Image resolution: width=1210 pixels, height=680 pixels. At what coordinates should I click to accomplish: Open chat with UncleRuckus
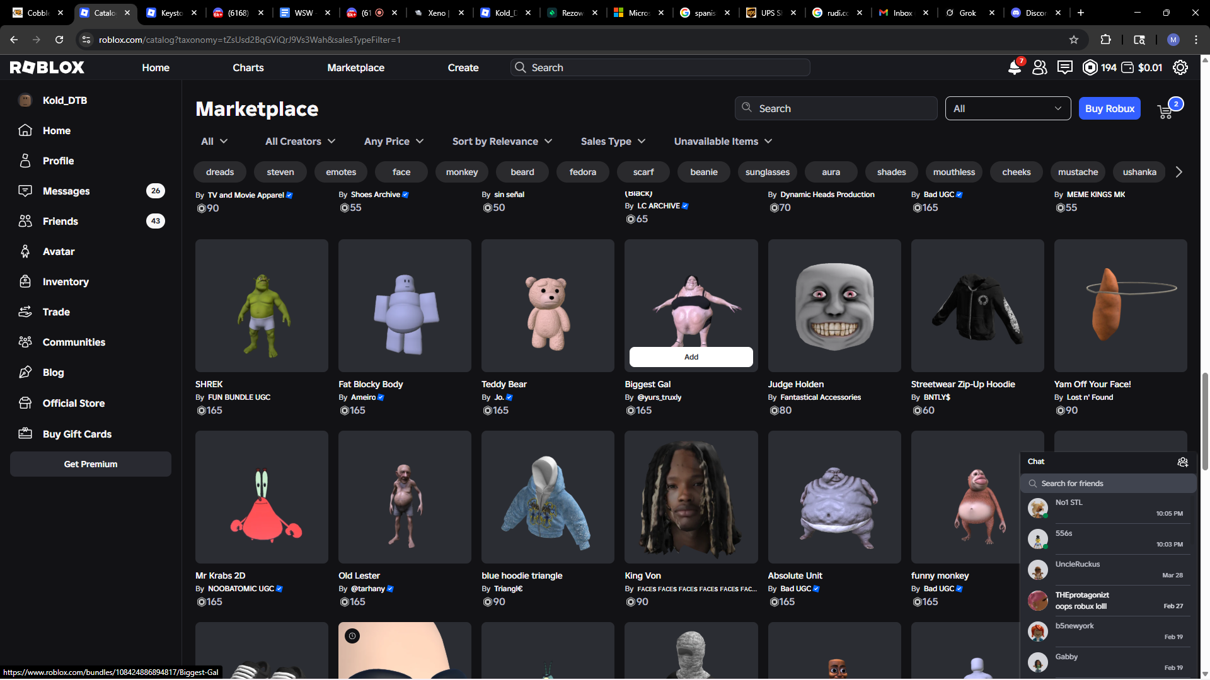click(1108, 569)
